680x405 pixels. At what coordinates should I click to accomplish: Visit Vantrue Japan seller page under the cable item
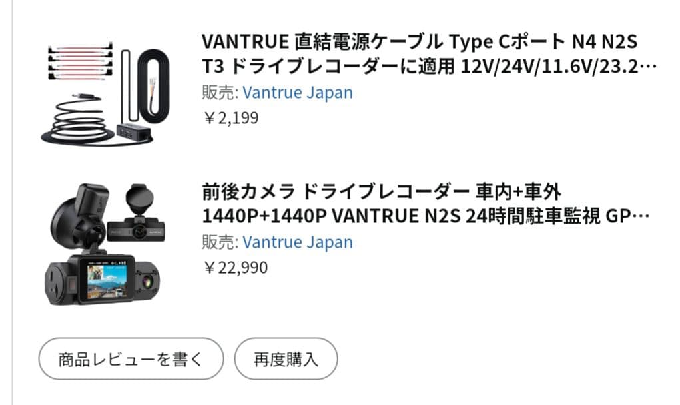(x=298, y=93)
